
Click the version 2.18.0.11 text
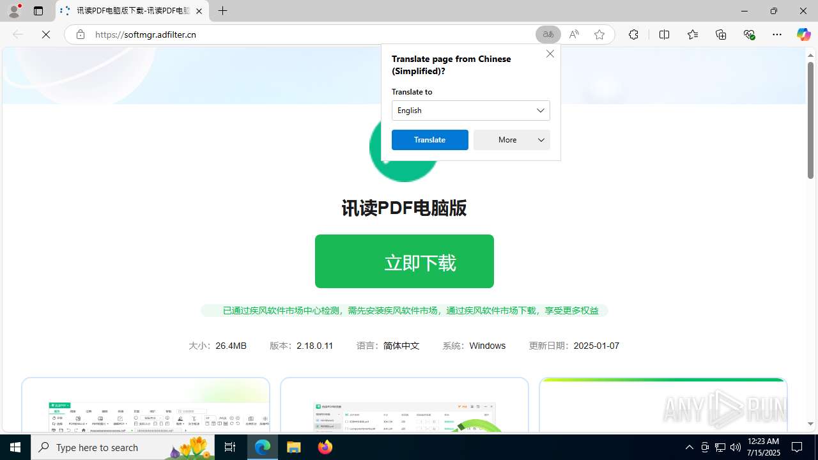click(314, 346)
